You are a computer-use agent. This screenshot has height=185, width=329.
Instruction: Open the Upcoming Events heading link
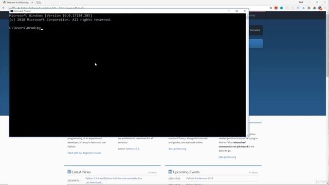pyautogui.click(x=186, y=172)
